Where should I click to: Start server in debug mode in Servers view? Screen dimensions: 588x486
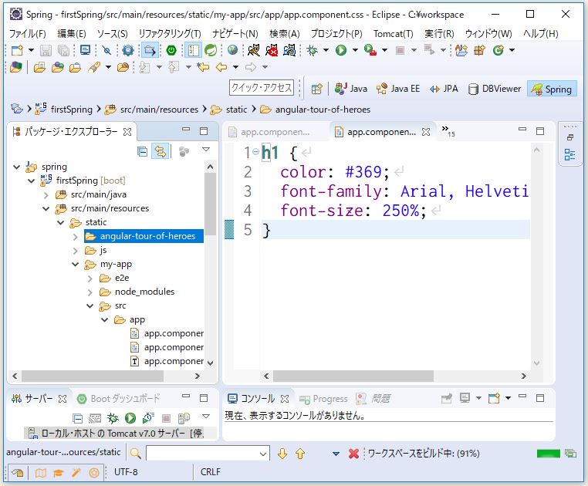coord(113,418)
